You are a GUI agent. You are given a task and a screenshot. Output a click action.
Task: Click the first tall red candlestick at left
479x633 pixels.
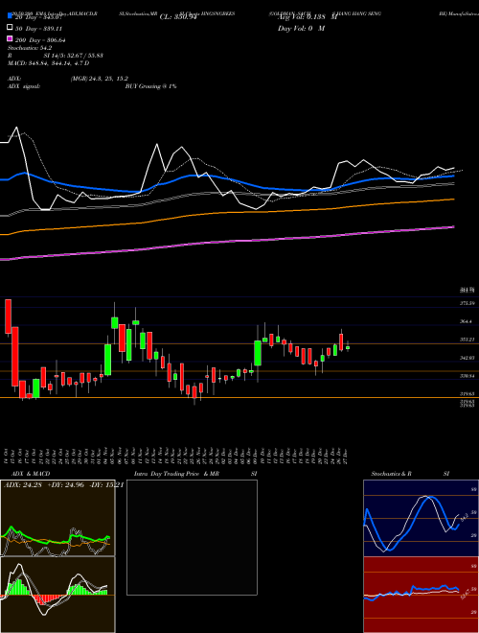click(8, 316)
